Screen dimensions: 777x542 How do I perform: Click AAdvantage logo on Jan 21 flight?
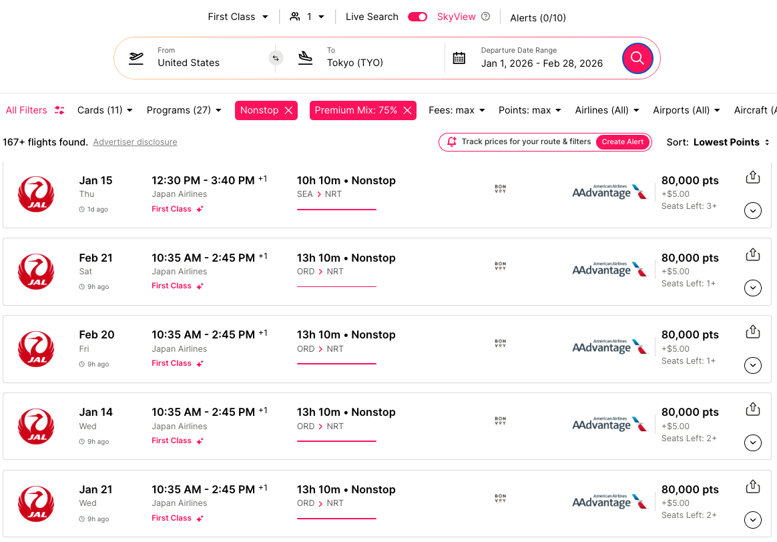click(x=610, y=501)
